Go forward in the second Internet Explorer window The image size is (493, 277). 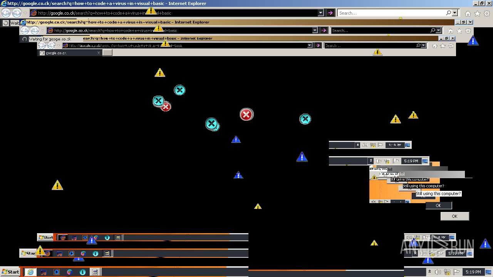coord(35,30)
